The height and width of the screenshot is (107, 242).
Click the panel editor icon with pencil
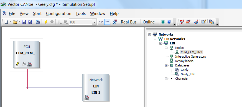click(188, 22)
